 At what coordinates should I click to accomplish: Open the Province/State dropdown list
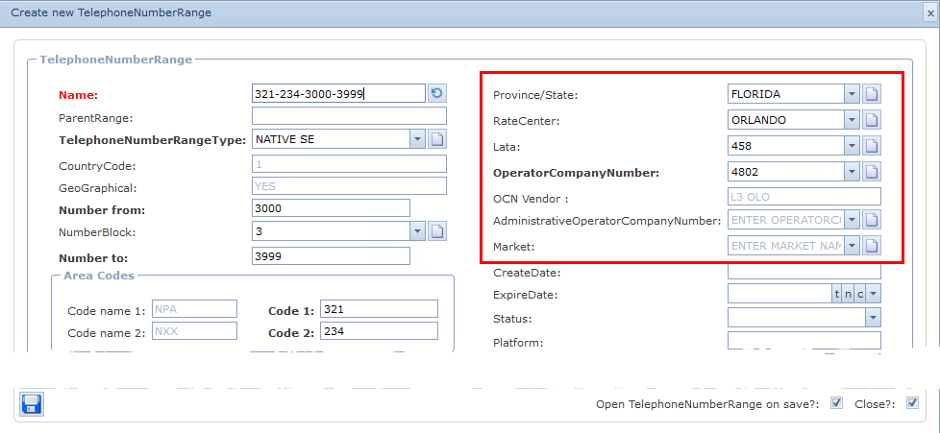(x=852, y=94)
